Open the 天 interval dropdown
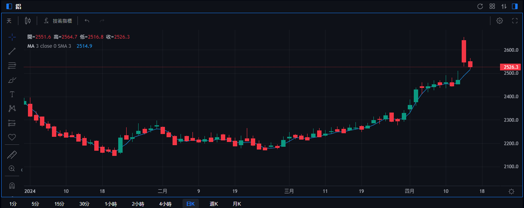 point(9,21)
